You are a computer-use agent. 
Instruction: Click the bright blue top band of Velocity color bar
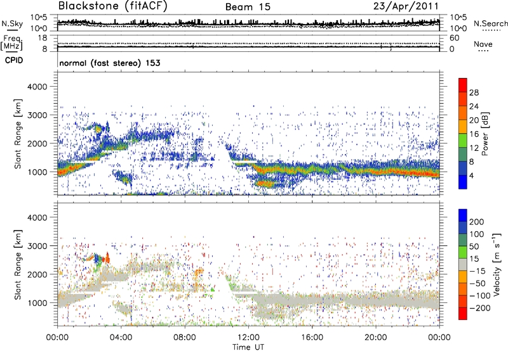pyautogui.click(x=463, y=215)
